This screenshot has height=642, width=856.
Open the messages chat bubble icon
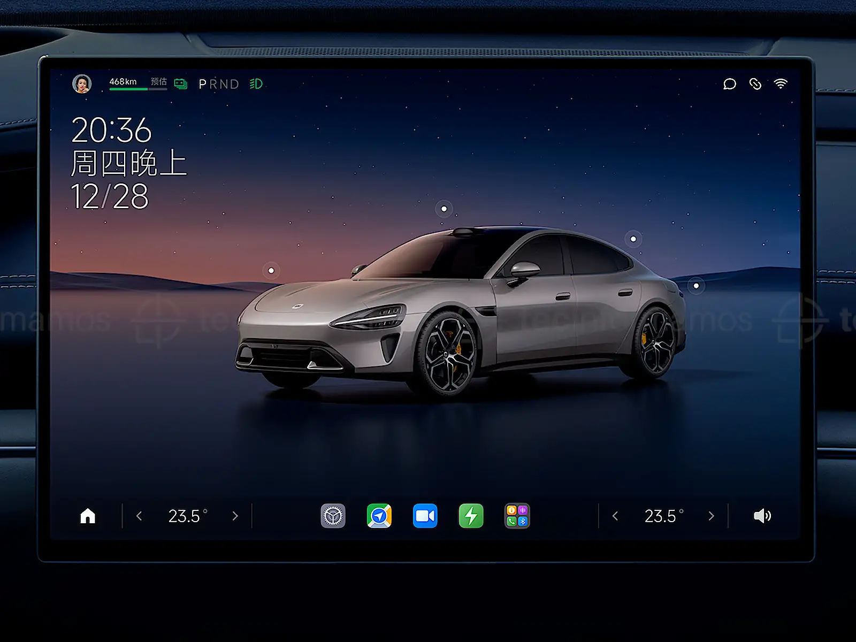coord(729,84)
